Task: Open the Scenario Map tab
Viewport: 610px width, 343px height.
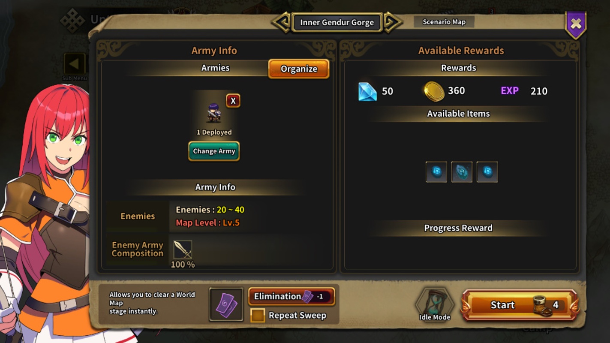Action: pos(444,22)
